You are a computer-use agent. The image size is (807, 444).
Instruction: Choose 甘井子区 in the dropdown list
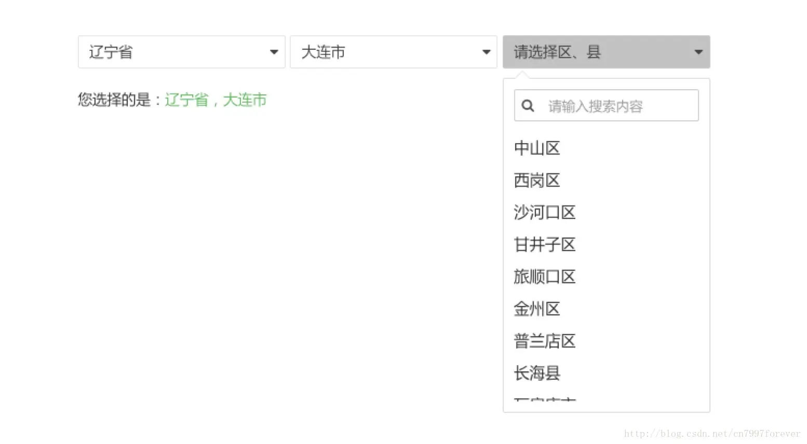click(x=544, y=245)
